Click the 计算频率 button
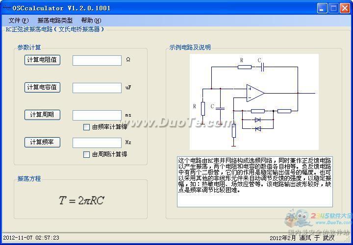353x245 pixels. [x=42, y=142]
